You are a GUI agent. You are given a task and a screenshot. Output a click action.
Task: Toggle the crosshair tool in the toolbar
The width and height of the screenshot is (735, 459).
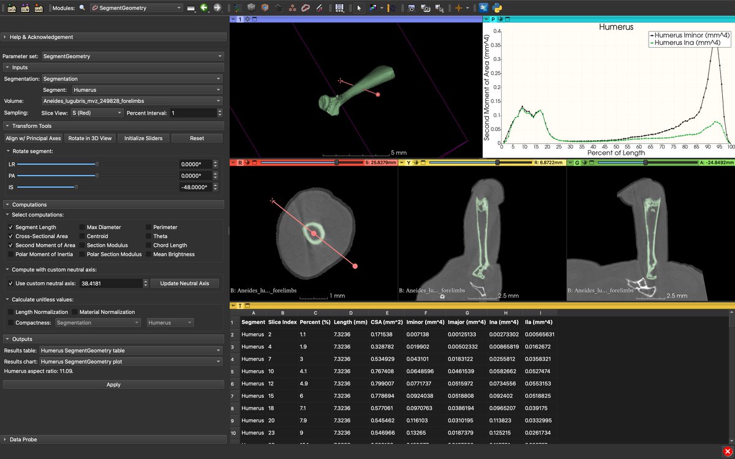click(459, 8)
